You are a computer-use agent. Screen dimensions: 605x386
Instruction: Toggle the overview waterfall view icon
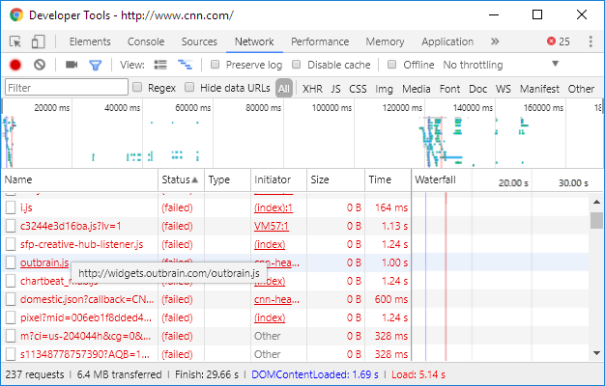click(185, 65)
